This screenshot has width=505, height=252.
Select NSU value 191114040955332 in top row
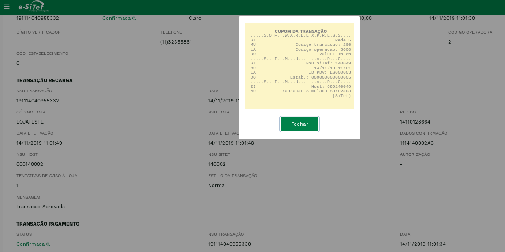pyautogui.click(x=37, y=19)
